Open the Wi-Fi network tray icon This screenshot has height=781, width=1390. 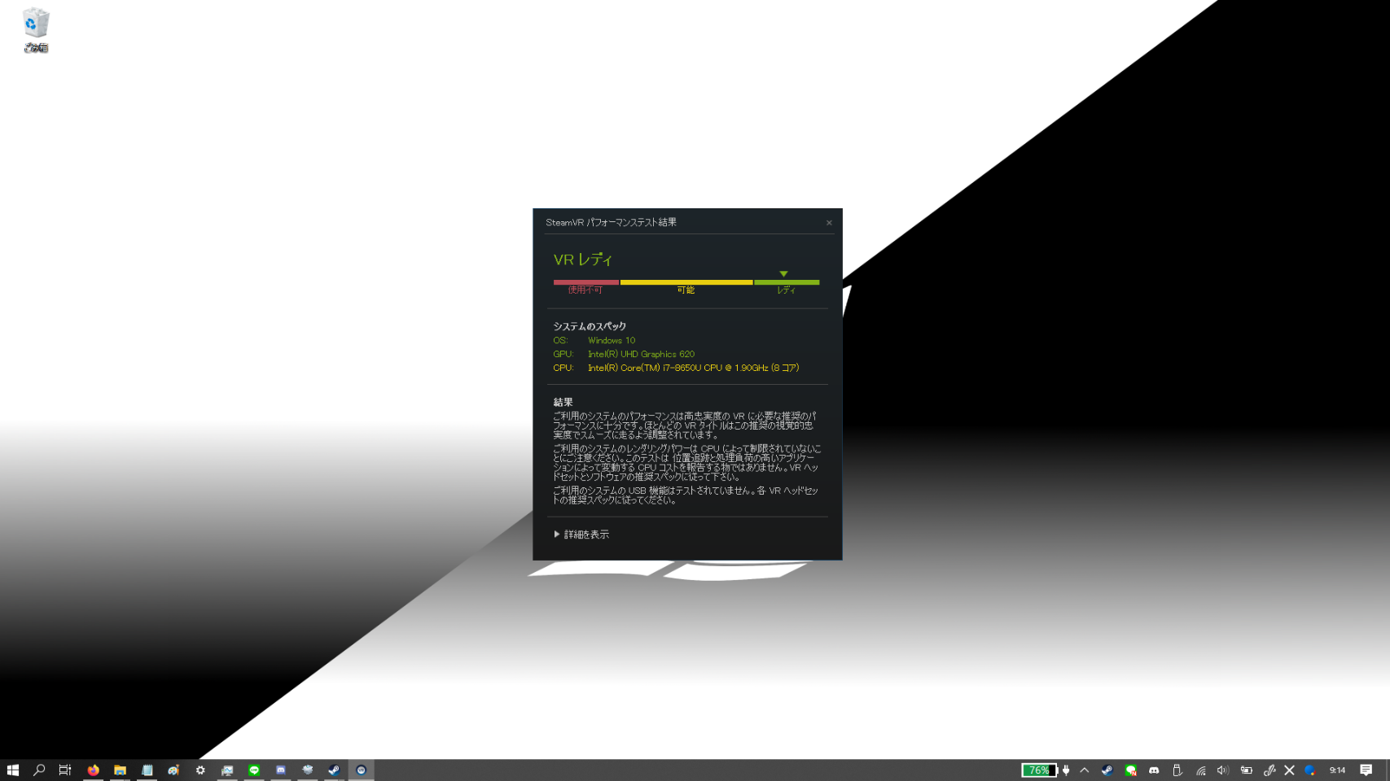1200,770
